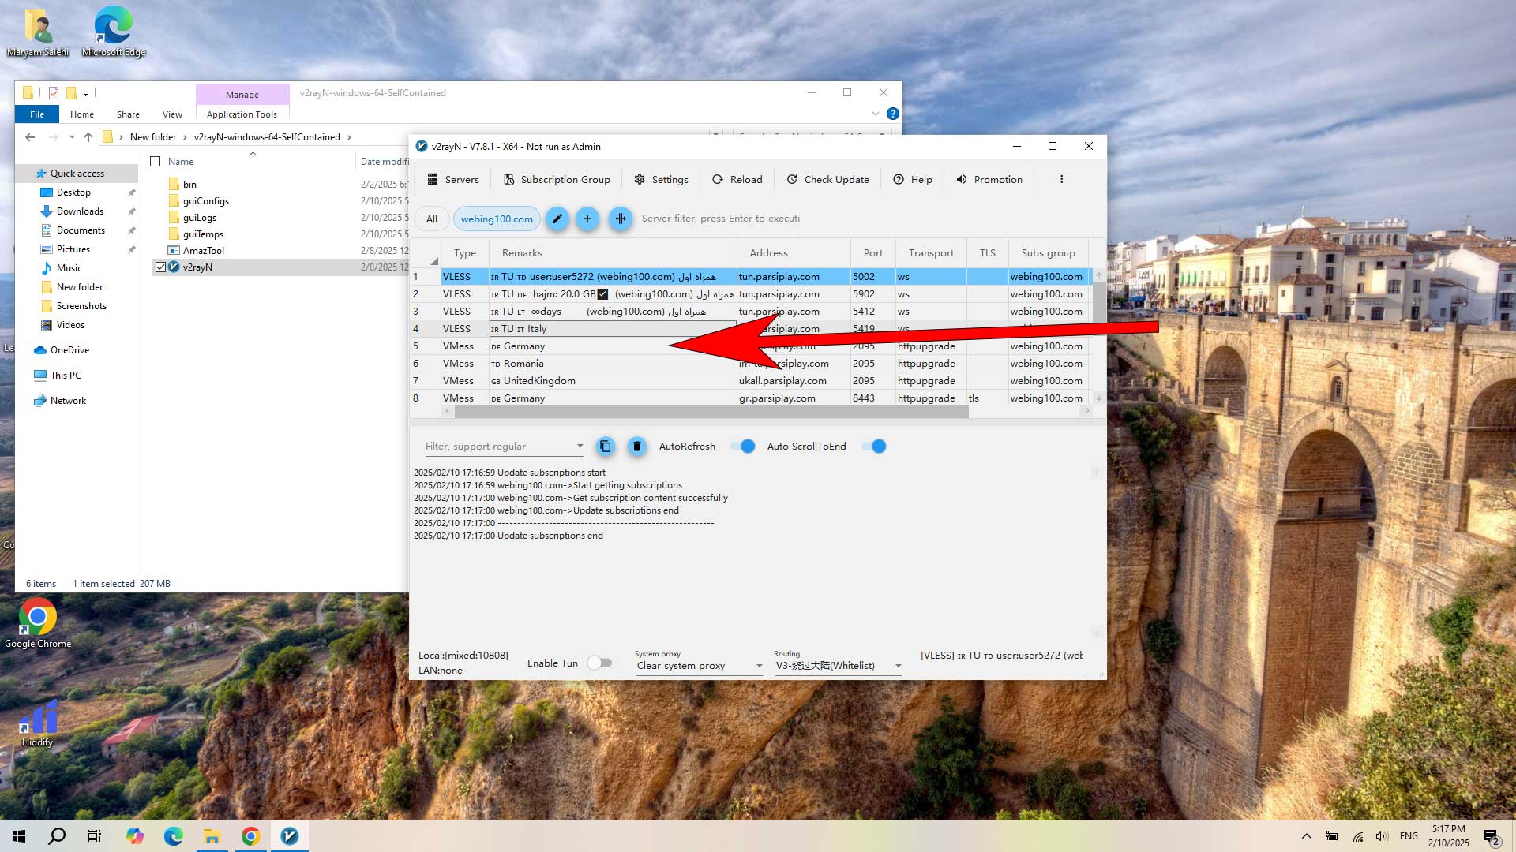The height and width of the screenshot is (852, 1516).
Task: Toggle the checkbox next to the v2rayN file
Action: (x=160, y=267)
